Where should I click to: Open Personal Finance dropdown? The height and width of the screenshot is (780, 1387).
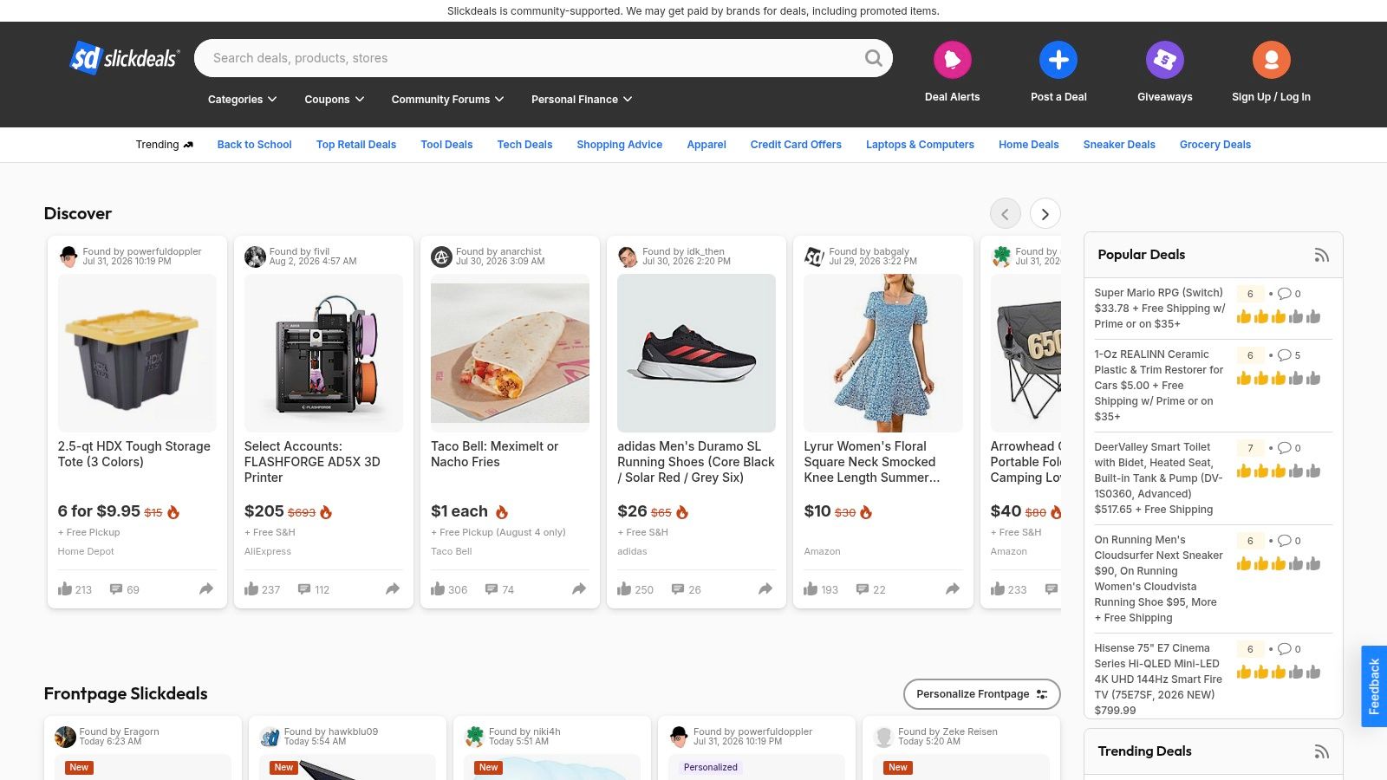click(582, 100)
